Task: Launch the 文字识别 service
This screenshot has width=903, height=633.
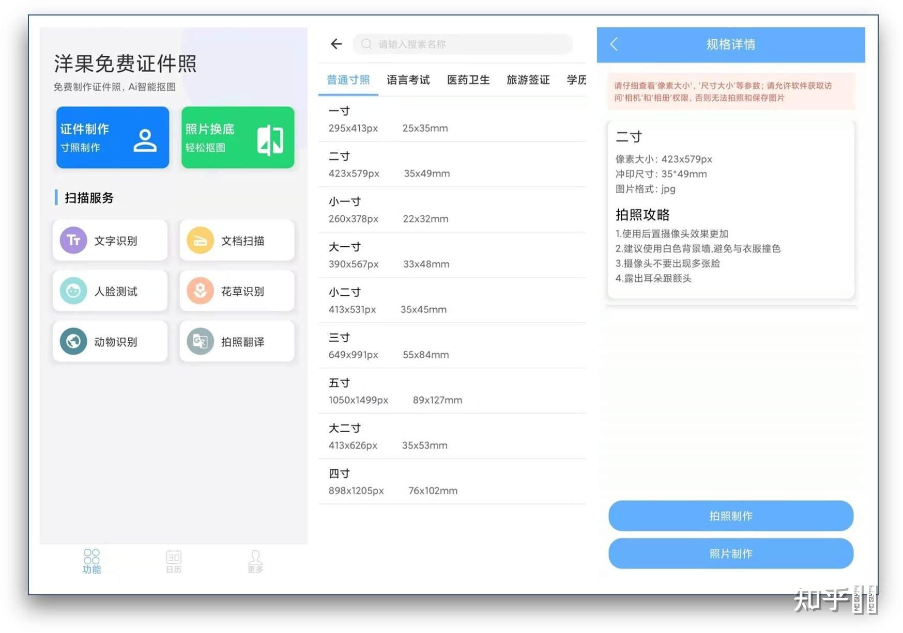Action: click(x=110, y=241)
